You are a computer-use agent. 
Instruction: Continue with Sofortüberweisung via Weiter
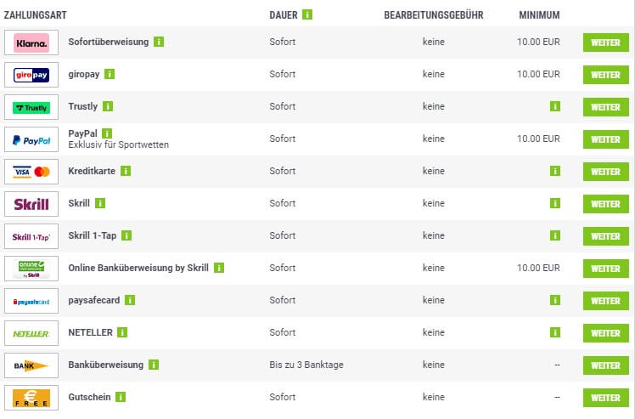606,42
